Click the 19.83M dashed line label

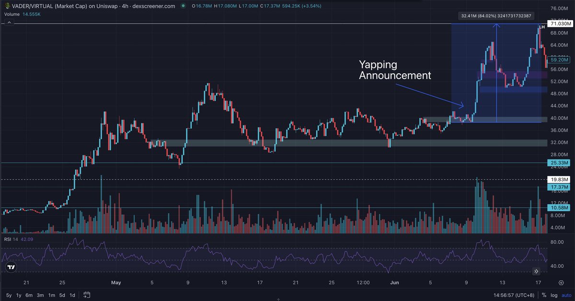pyautogui.click(x=560, y=179)
